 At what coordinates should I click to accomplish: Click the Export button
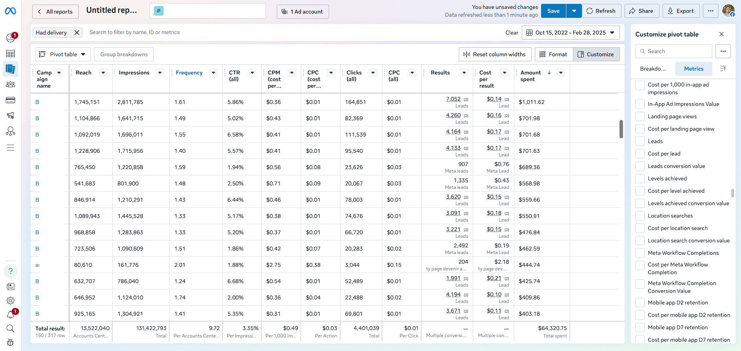[681, 11]
